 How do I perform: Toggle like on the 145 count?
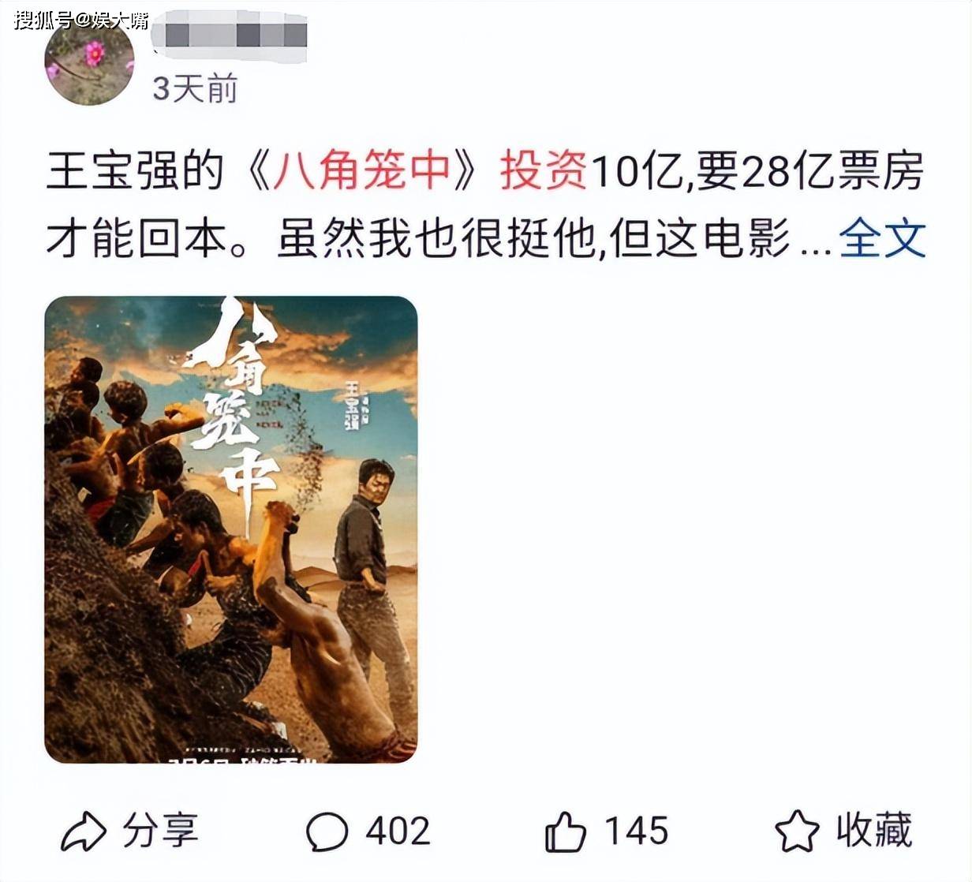click(636, 832)
